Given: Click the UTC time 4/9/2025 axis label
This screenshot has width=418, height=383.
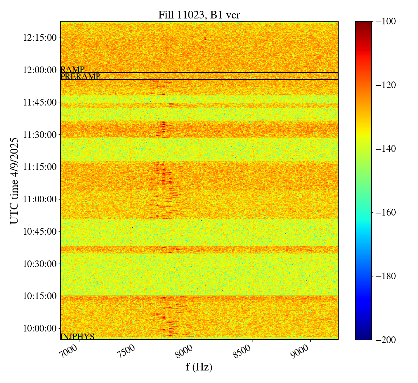Looking at the screenshot, I should pyautogui.click(x=14, y=180).
